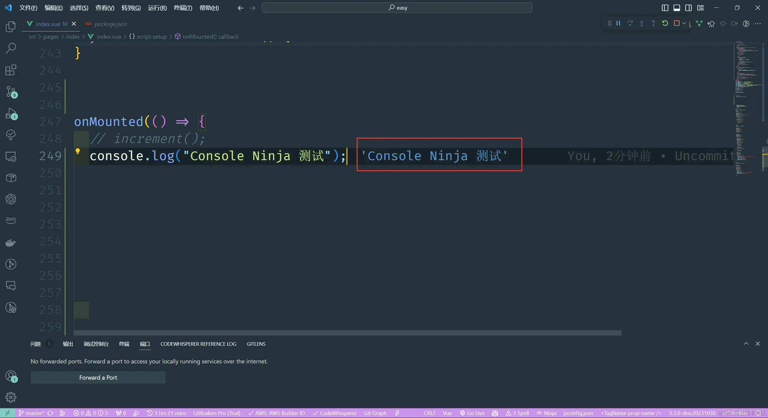Click the onMounted() callback breadcrumb
This screenshot has height=418, width=768.
(x=207, y=37)
